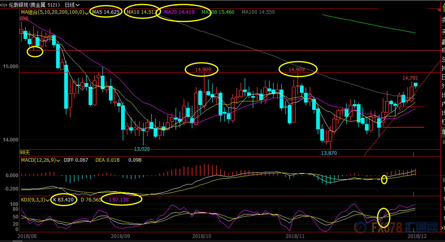This screenshot has width=445, height=242.
Task: Expand the MACD(12,26,9) indicator dropdown
Action: (59, 161)
